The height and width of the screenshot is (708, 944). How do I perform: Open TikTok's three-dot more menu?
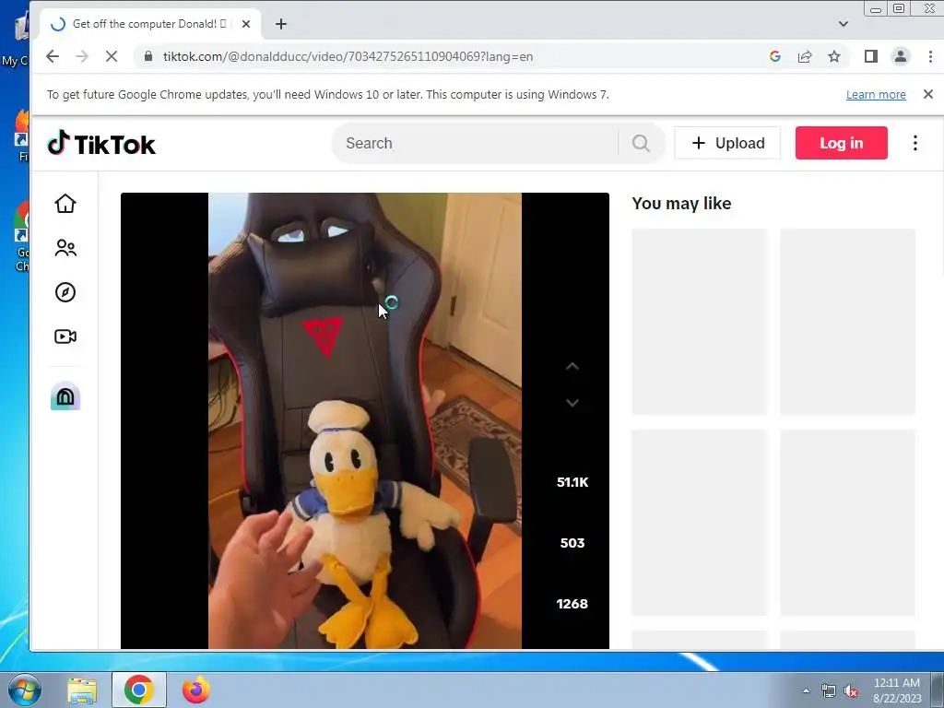[x=915, y=143]
